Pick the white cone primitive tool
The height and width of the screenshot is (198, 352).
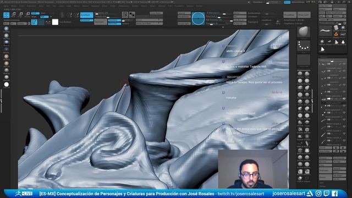[322, 49]
